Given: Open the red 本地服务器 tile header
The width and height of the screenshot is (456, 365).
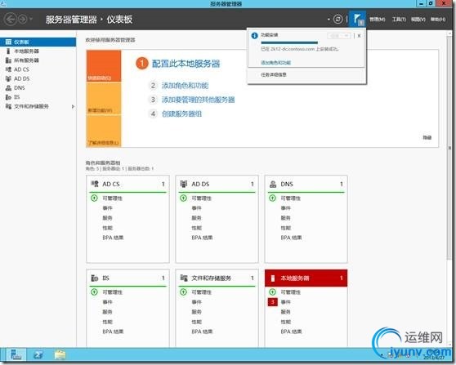Looking at the screenshot, I should [x=306, y=278].
